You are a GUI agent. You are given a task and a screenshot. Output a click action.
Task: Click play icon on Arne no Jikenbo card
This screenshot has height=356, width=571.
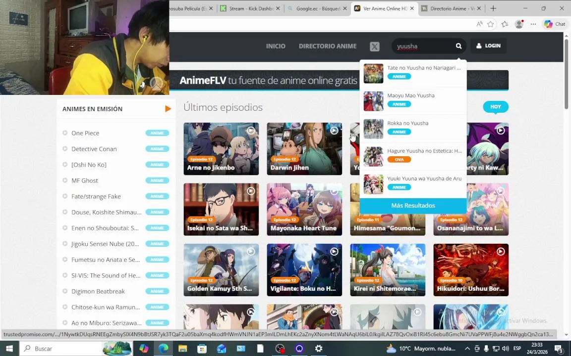click(x=251, y=131)
